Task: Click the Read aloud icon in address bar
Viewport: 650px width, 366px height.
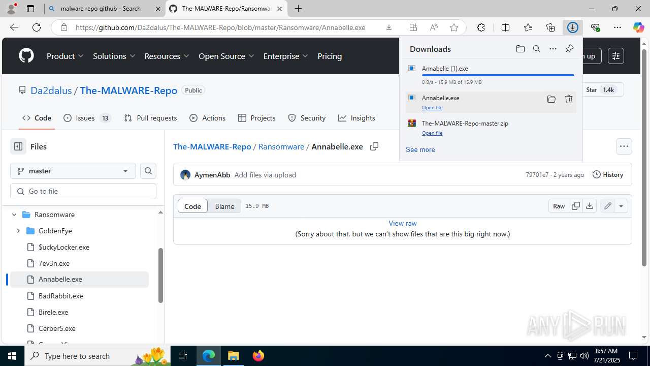Action: click(x=434, y=27)
